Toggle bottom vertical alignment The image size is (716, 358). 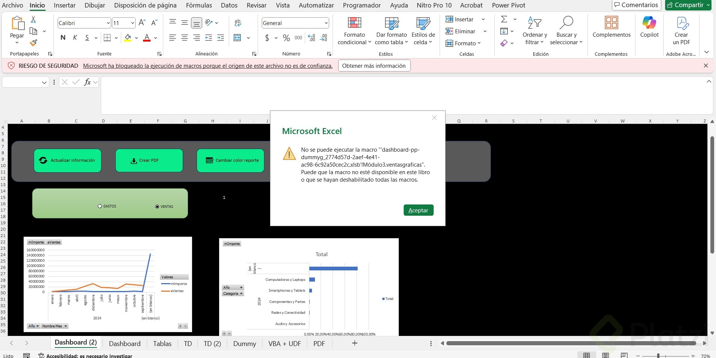click(197, 23)
